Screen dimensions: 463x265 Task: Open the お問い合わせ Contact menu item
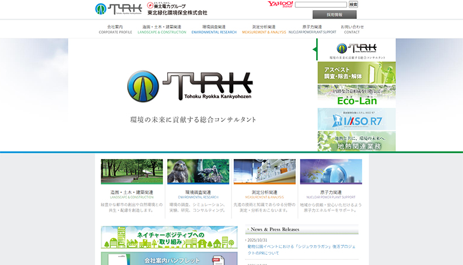[352, 29]
